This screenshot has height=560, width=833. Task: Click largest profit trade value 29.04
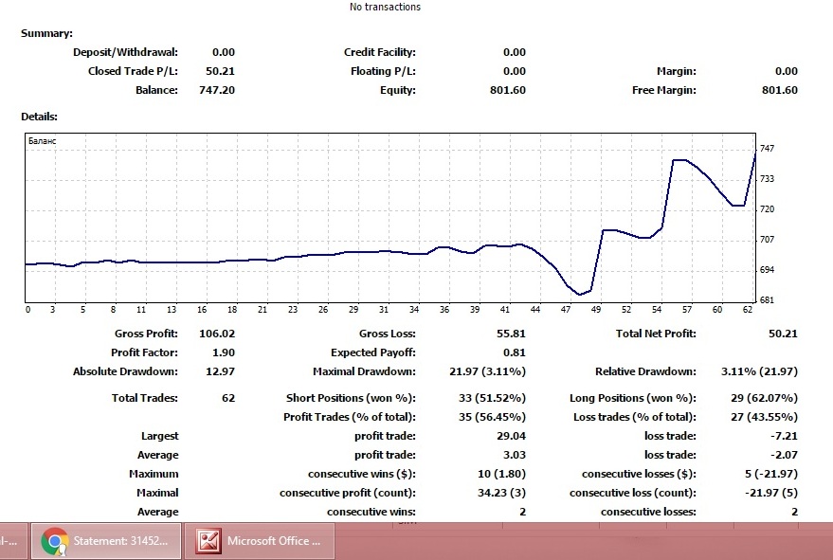tap(511, 436)
